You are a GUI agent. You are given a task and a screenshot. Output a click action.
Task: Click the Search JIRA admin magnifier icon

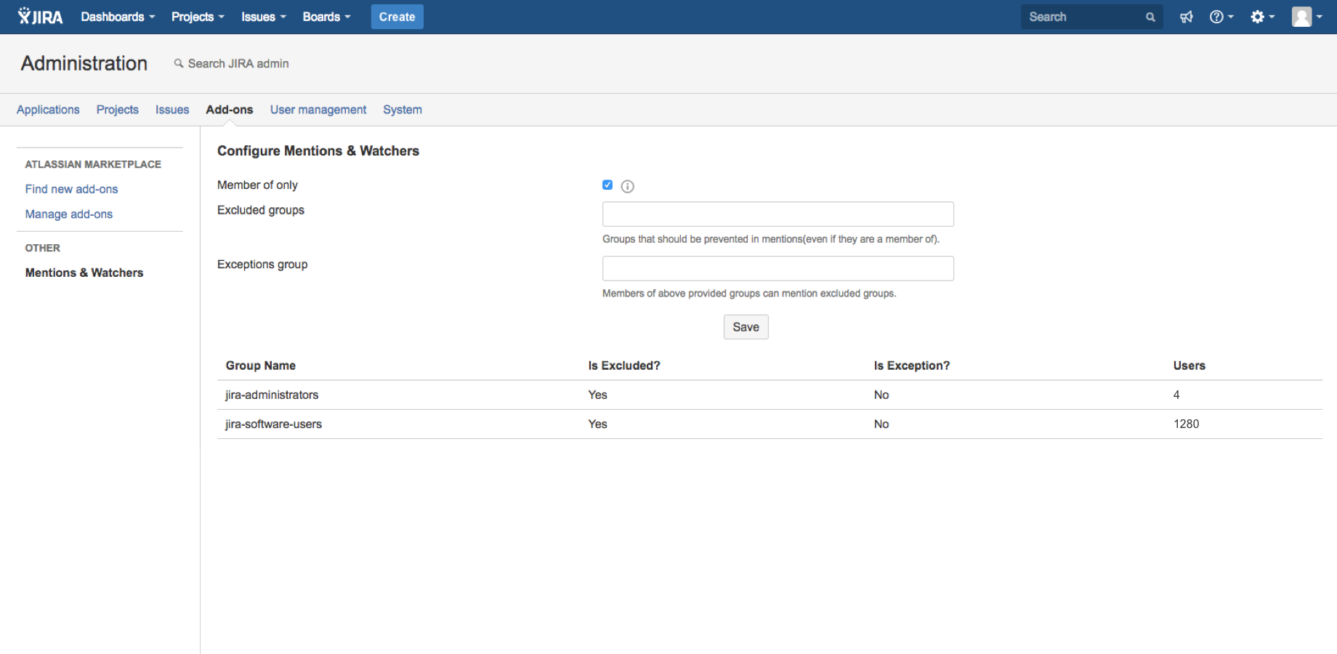pos(178,64)
